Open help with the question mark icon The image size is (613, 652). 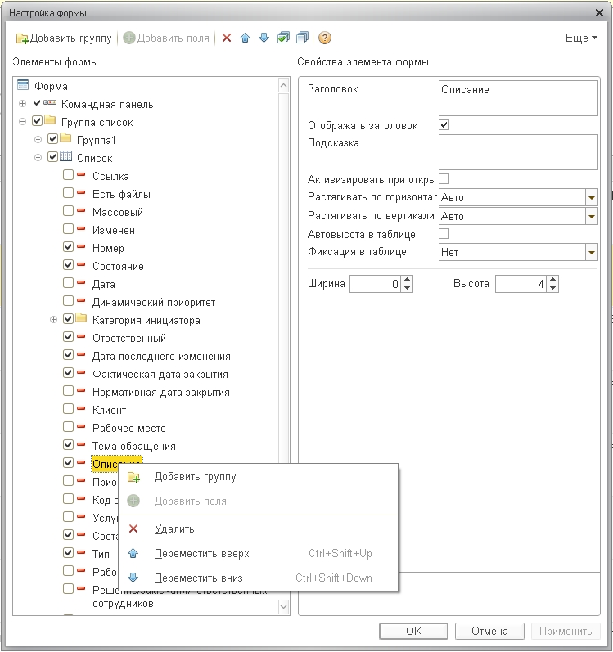pyautogui.click(x=324, y=38)
